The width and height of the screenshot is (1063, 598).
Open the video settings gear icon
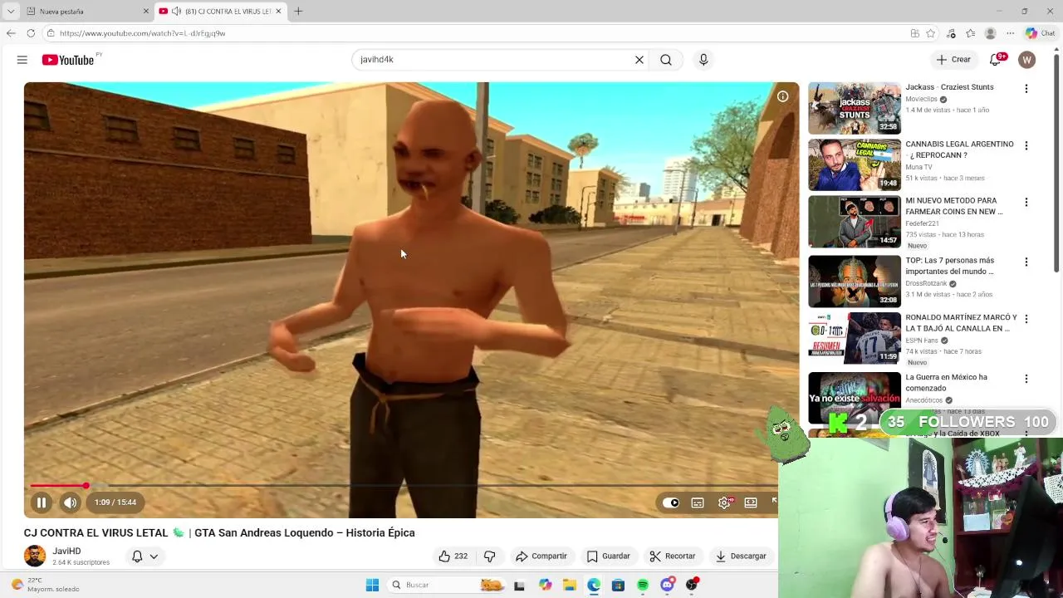point(724,502)
